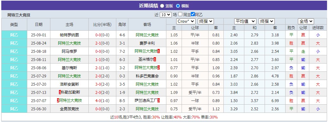Click 费罗卡利 away team link
Viewport: 328px width, 122px height.
[147, 43]
